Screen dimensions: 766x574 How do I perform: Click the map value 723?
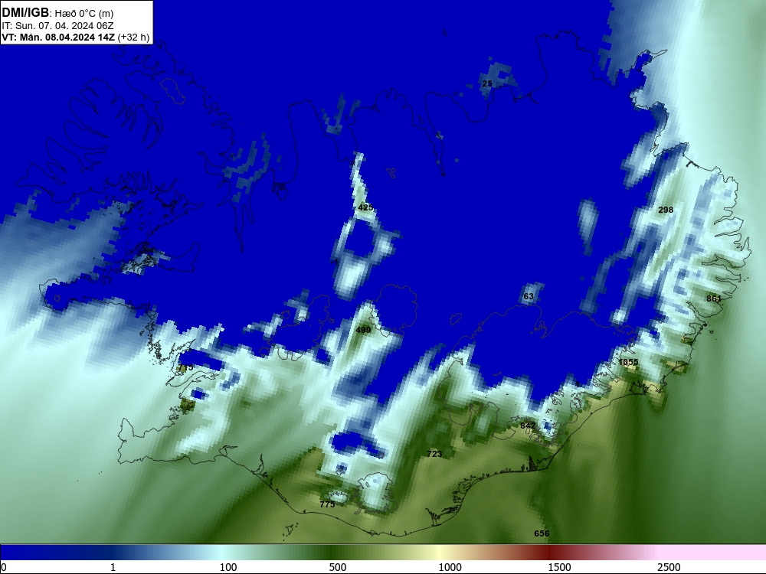(x=434, y=454)
